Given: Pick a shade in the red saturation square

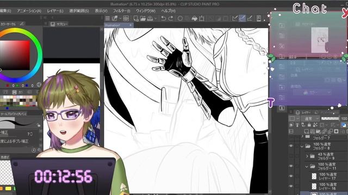Looking at the screenshot, I should (x=15, y=55).
